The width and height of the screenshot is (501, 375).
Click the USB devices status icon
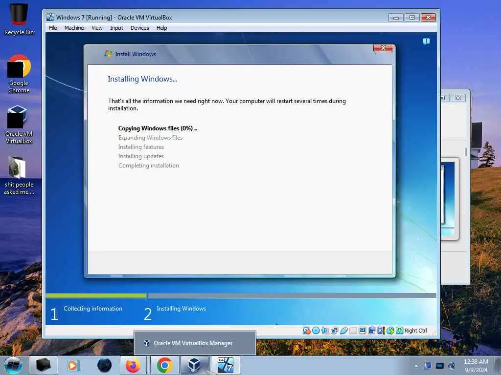[x=344, y=331]
